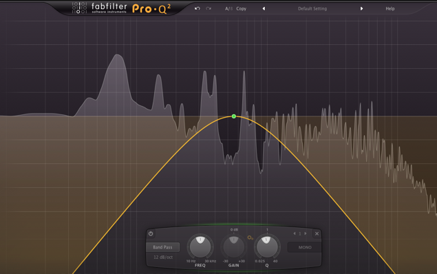This screenshot has width=437, height=274.
Task: Click the Q knob
Action: [x=267, y=246]
